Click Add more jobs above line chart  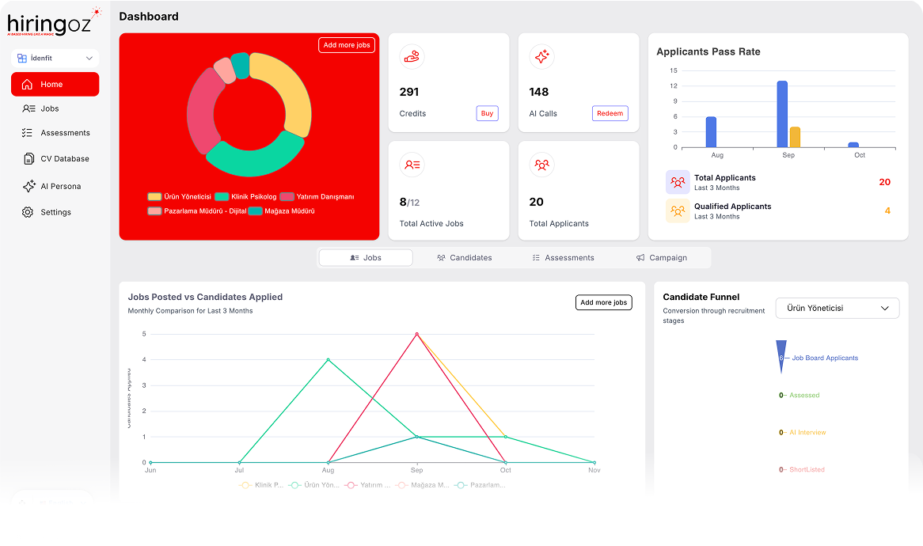coord(603,302)
